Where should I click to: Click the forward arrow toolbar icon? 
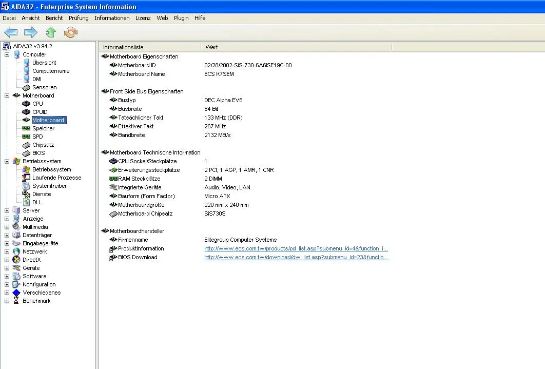31,32
